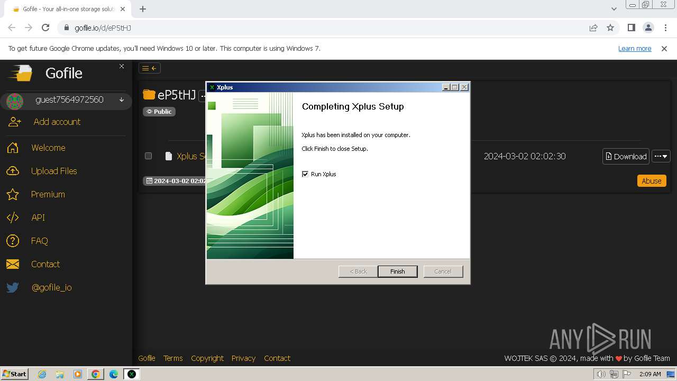Click the taskbar clock 2:09 AM
Screen dimensions: 677x381
tap(650, 374)
